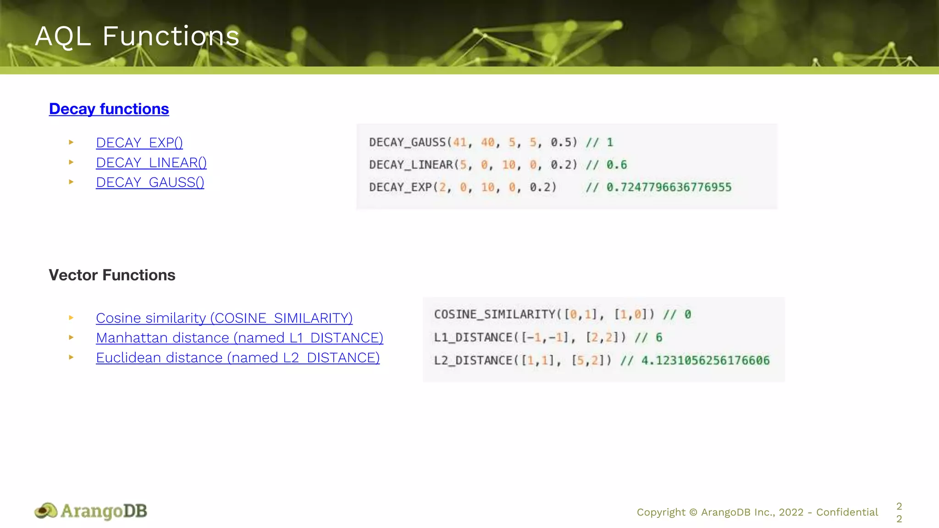
Task: Click the bullet arrow beside DECAY_EXP()
Action: 71,143
